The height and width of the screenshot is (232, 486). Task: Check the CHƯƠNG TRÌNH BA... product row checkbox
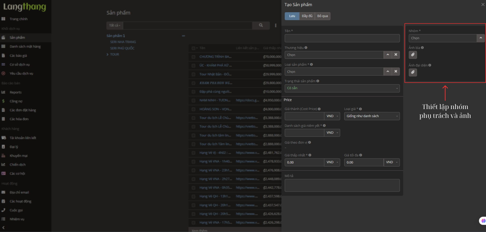pyautogui.click(x=194, y=57)
